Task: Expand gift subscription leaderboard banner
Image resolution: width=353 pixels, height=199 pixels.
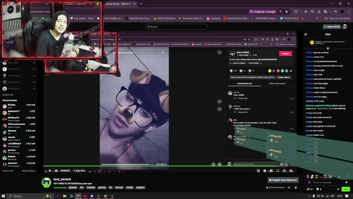Action: point(328,48)
